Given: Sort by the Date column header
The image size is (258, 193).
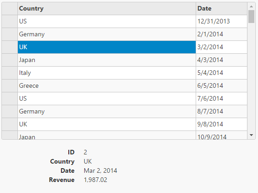Looking at the screenshot, I should (221, 9).
